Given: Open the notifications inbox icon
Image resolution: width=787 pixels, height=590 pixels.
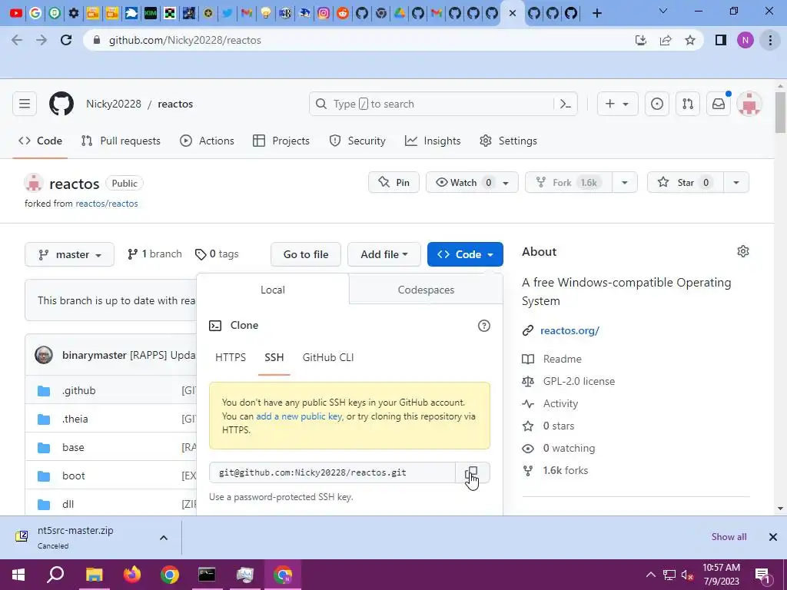Looking at the screenshot, I should tap(719, 104).
